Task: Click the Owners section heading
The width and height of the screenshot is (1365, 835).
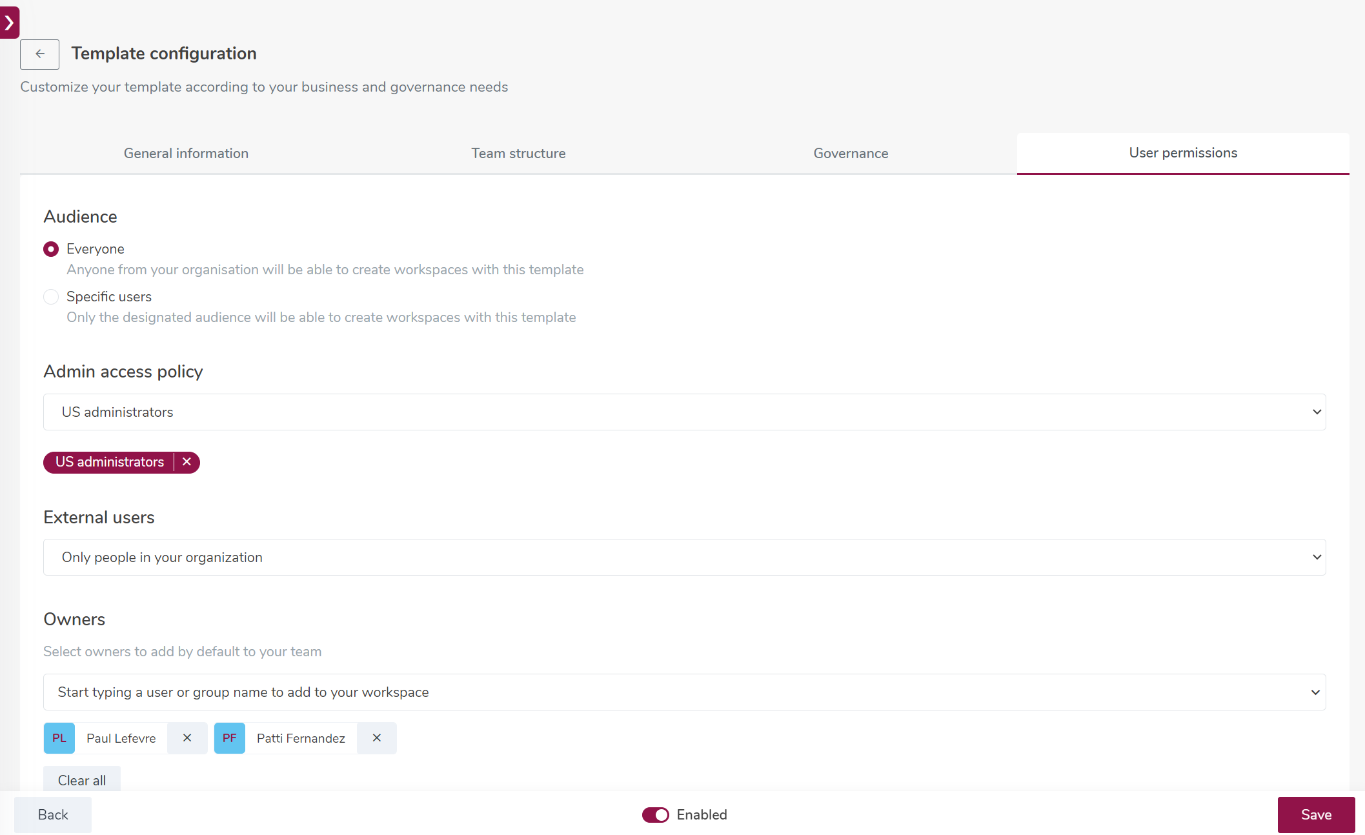Action: (x=74, y=619)
